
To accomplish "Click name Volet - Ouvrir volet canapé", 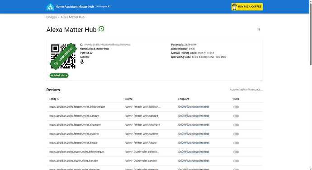I will (141, 161).
